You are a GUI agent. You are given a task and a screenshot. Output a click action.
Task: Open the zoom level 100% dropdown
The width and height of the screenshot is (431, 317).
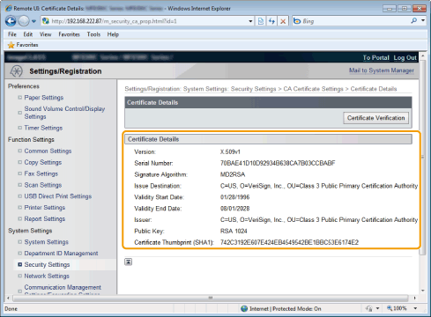click(x=415, y=308)
